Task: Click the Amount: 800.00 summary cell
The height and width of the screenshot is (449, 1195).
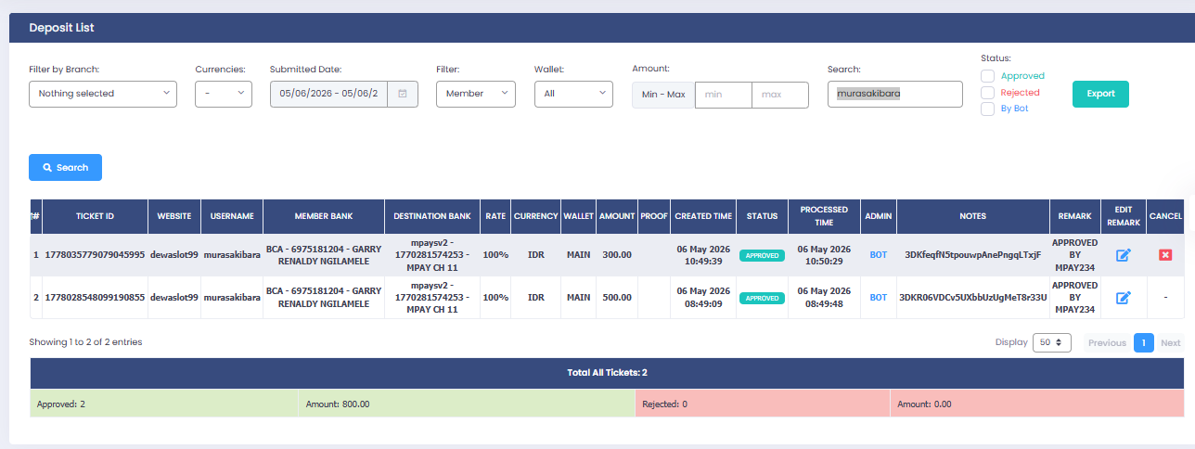Action: 466,404
